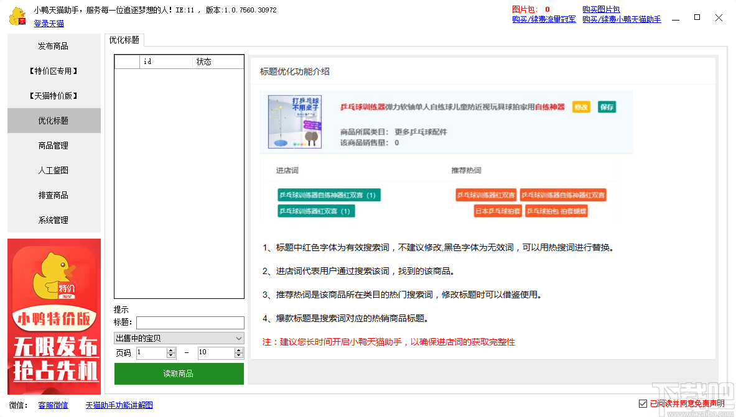The image size is (736, 417).
Task: Open the 客服微信 link
Action: (x=53, y=405)
